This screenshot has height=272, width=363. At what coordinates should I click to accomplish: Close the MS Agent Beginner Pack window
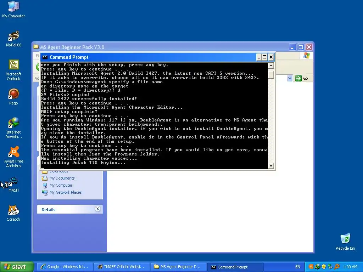(309, 47)
